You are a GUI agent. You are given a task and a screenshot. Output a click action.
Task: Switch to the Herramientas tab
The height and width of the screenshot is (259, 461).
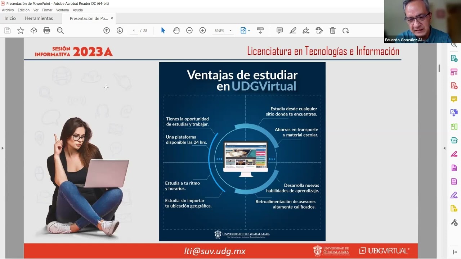[39, 18]
